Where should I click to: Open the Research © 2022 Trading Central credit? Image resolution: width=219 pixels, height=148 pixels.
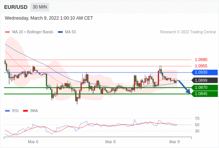188,32
